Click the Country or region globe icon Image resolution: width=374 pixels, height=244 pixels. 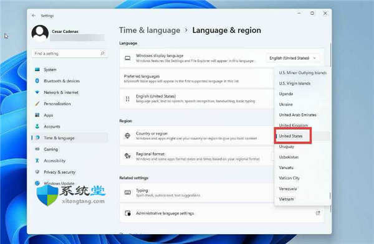pos(128,136)
